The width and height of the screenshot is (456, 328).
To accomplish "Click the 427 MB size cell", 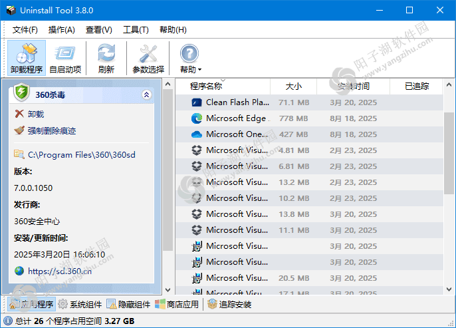I will coord(293,134).
